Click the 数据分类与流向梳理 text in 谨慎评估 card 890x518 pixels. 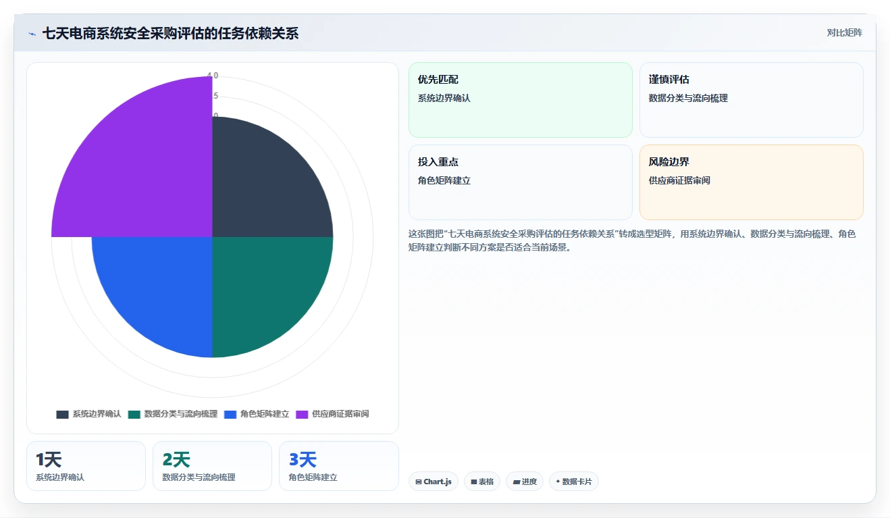(x=688, y=98)
